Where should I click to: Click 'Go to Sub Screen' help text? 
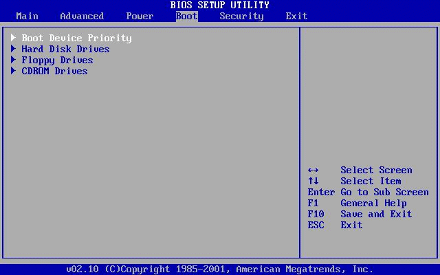(384, 192)
